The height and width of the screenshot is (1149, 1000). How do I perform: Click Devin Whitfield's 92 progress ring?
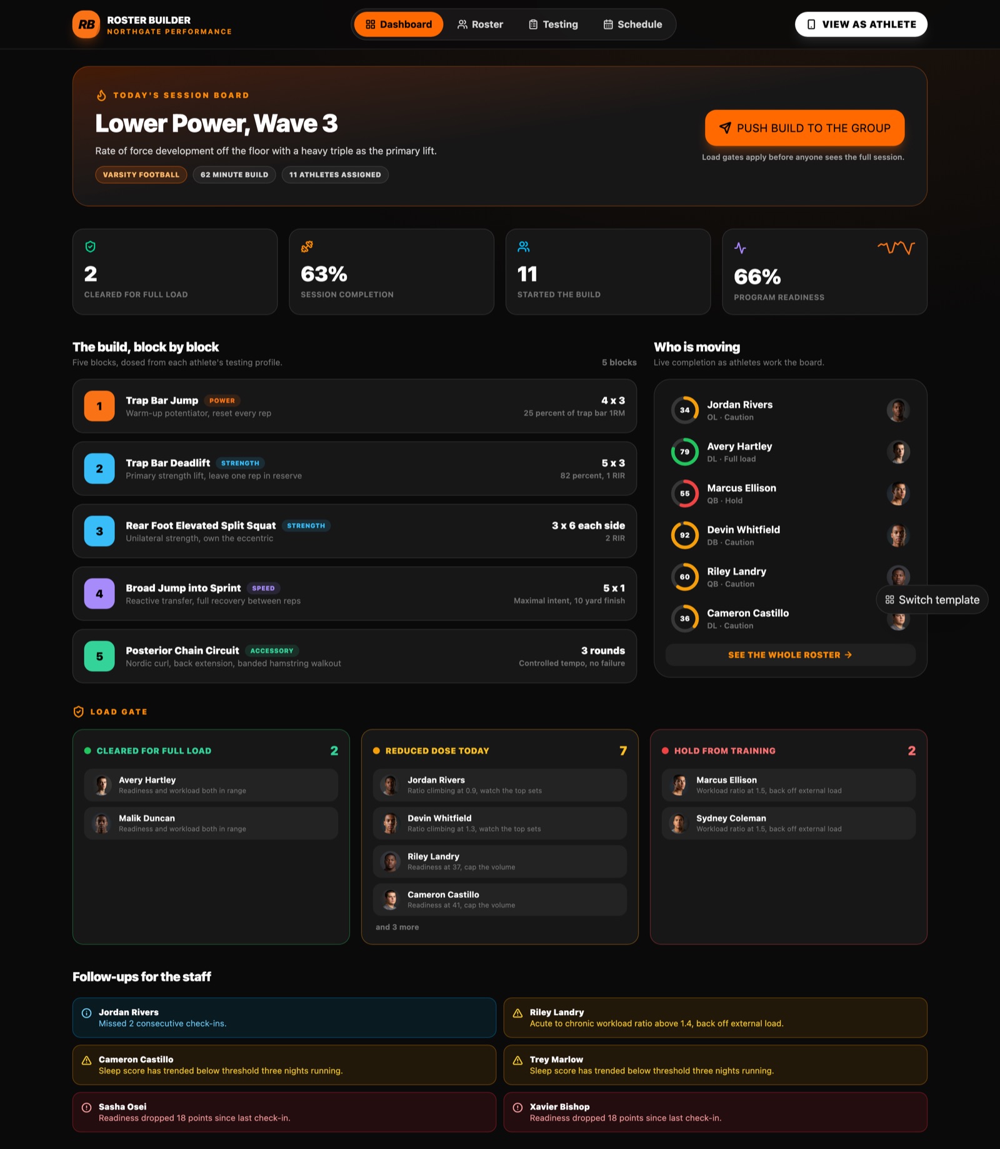click(684, 535)
